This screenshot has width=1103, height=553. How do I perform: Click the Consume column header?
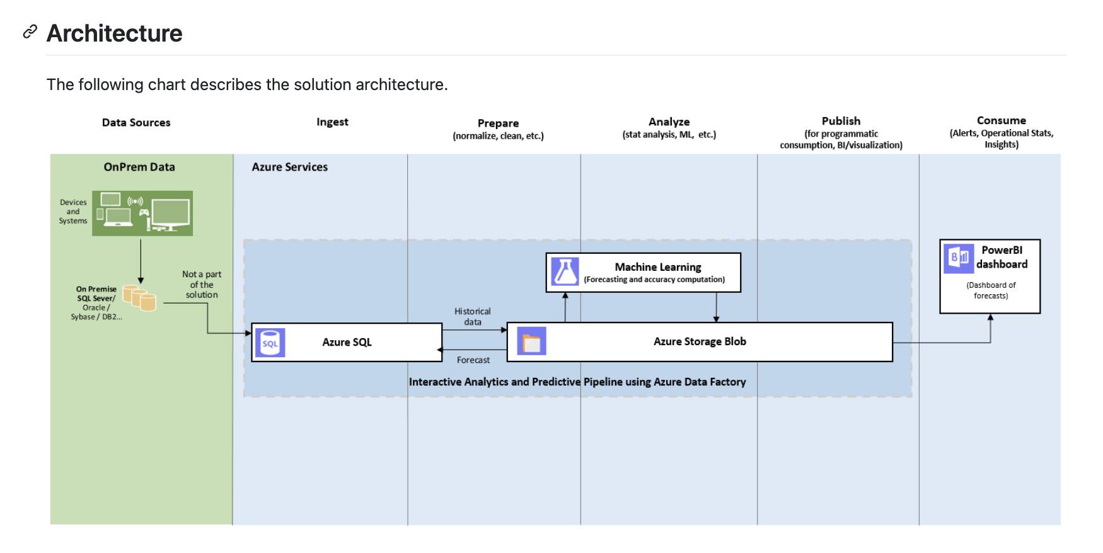click(x=1002, y=120)
